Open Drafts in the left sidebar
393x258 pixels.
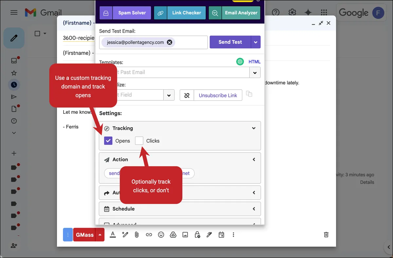click(14, 109)
